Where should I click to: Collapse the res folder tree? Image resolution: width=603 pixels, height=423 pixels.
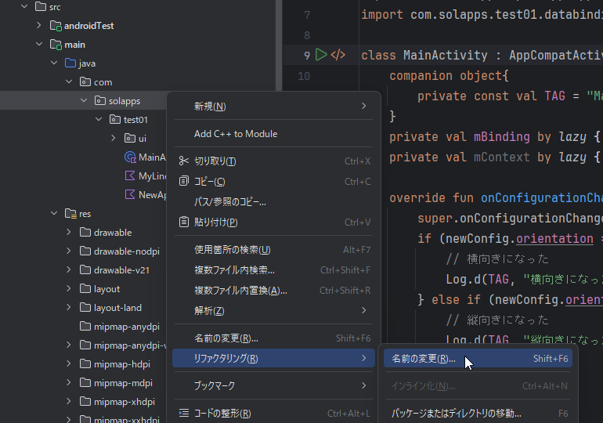tap(54, 214)
